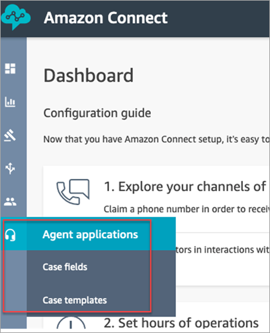Open Case fields from the flyout menu
This screenshot has width=270, height=333.
(65, 267)
